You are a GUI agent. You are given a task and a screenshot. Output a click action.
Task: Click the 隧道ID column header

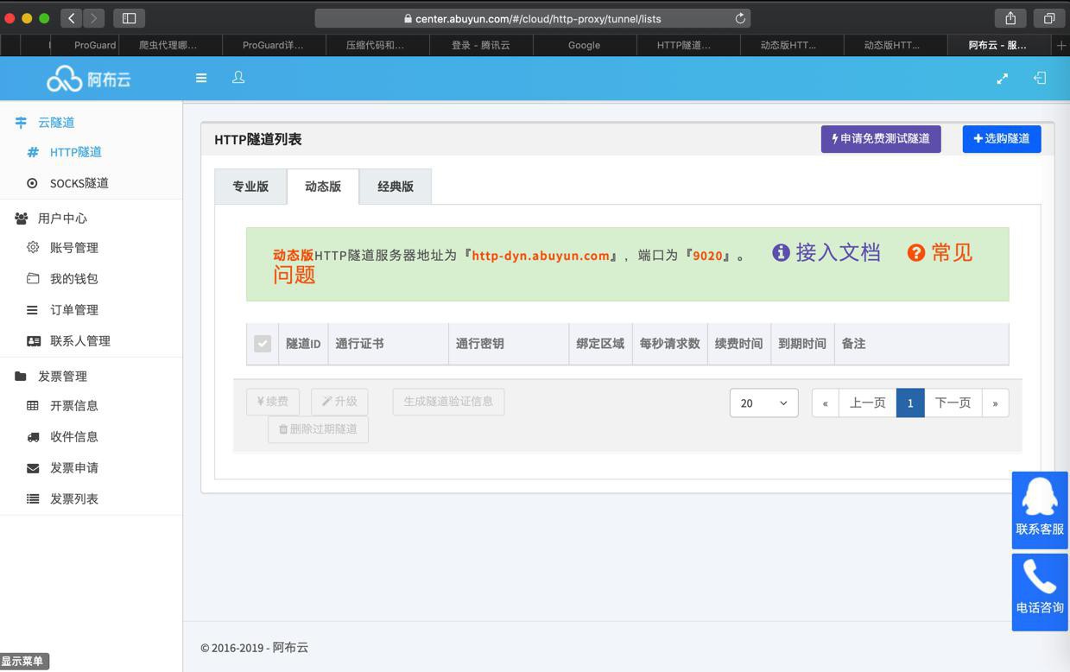click(303, 344)
